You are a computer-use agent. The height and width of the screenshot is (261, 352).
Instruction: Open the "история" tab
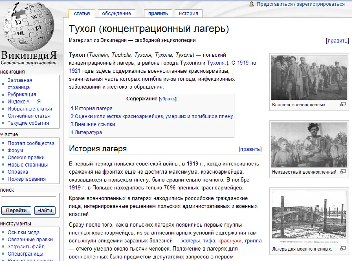pyautogui.click(x=188, y=13)
